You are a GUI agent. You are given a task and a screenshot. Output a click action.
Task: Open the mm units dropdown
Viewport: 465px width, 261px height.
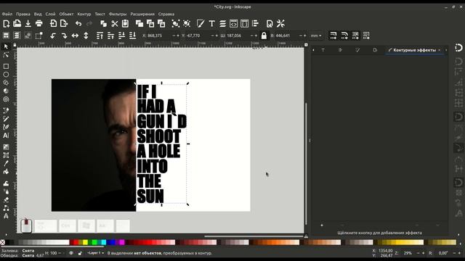[x=316, y=36]
